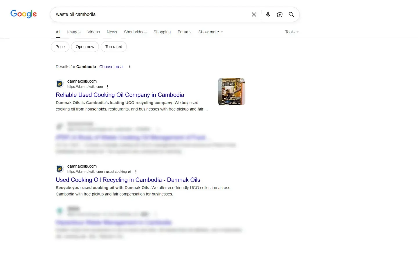Click the Google logo
The width and height of the screenshot is (418, 261).
click(x=23, y=14)
